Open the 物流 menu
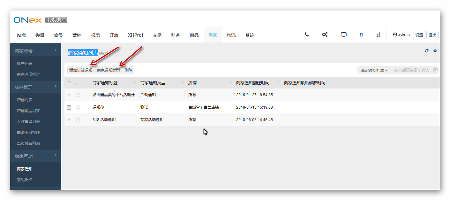 pos(231,35)
